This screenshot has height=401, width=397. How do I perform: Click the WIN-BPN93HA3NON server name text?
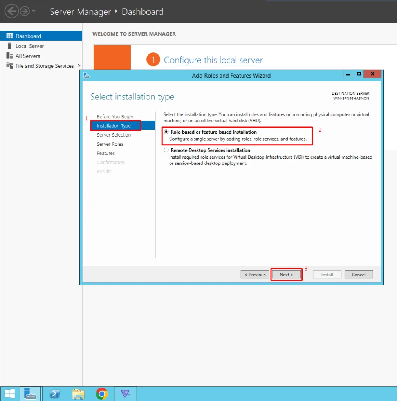click(x=351, y=98)
